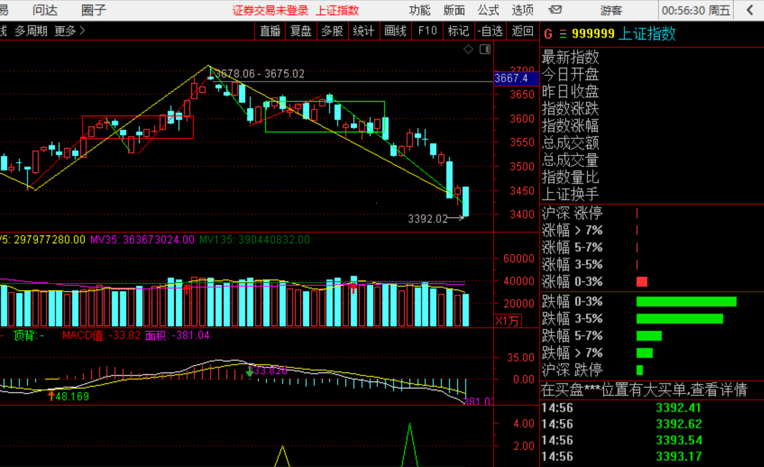Open the mail message envelope icon
Image resolution: width=764 pixels, height=467 pixels.
click(x=555, y=10)
